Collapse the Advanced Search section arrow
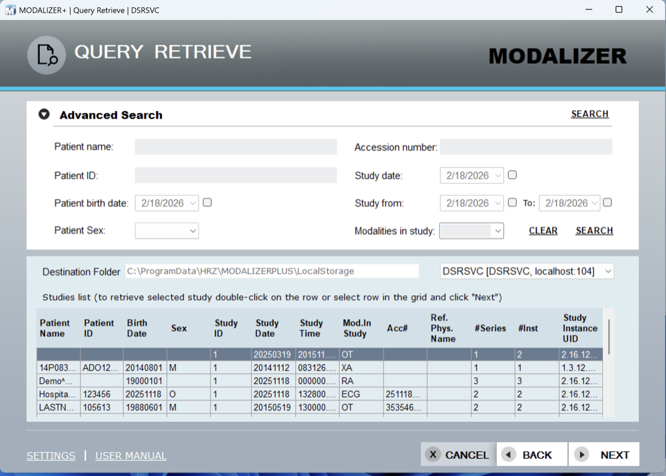Image resolution: width=666 pixels, height=476 pixels. click(44, 115)
